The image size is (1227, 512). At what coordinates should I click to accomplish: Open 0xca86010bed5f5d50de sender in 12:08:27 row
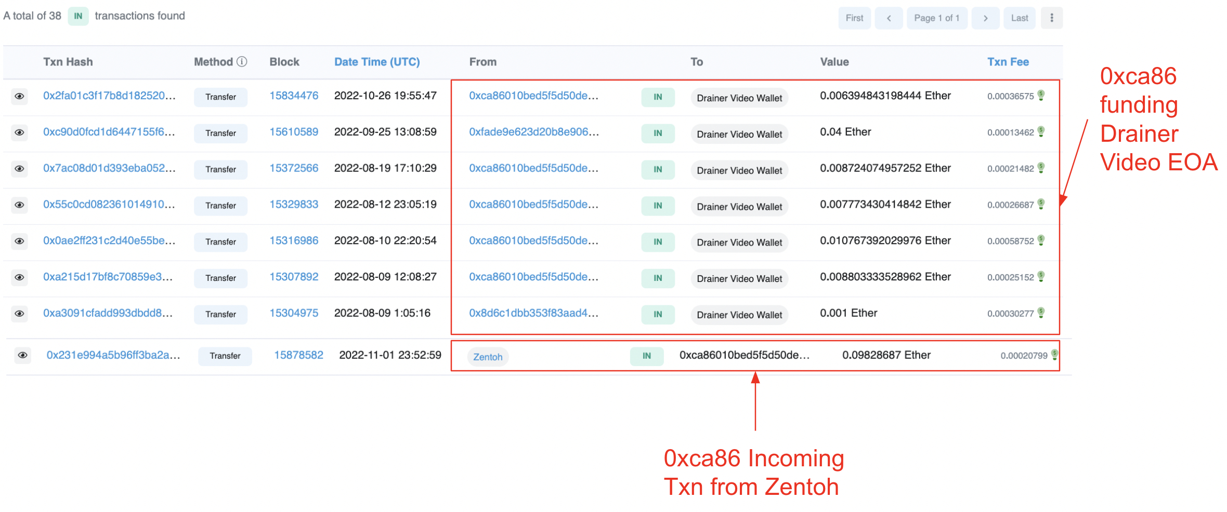click(534, 277)
